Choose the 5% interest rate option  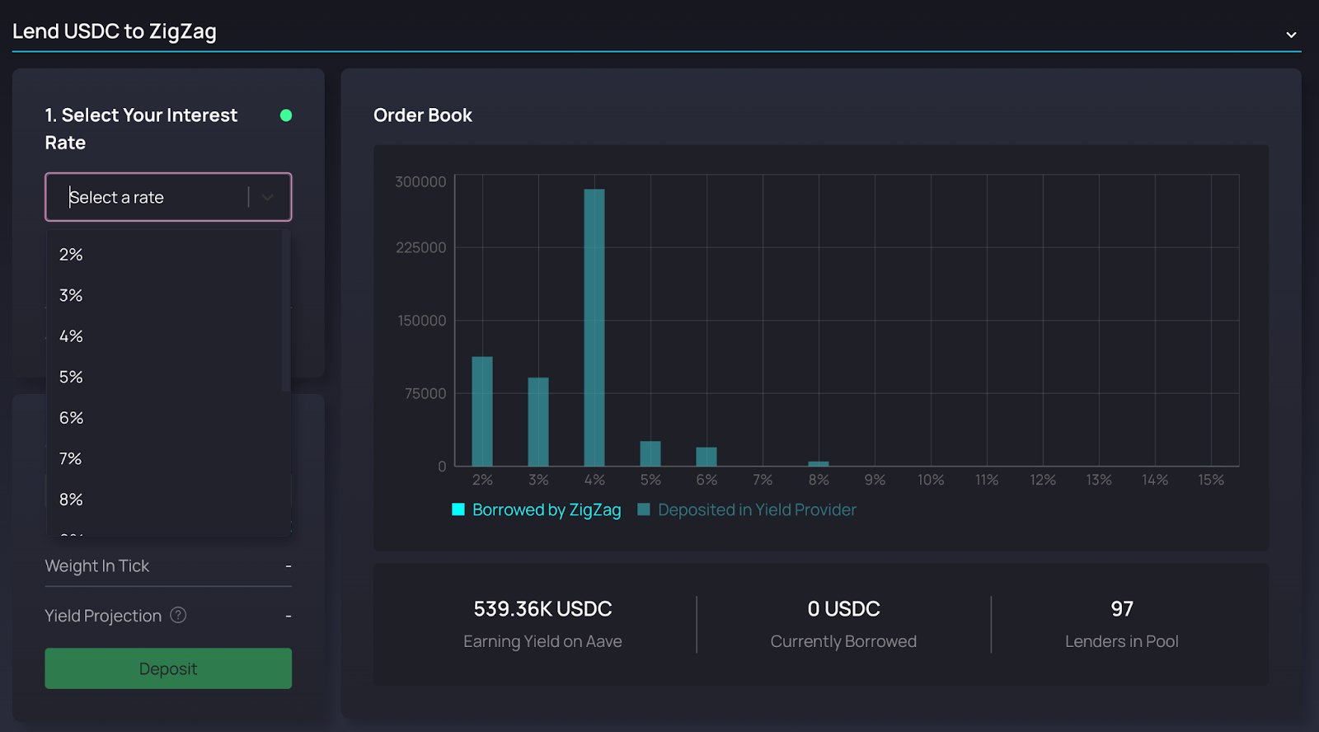(165, 377)
